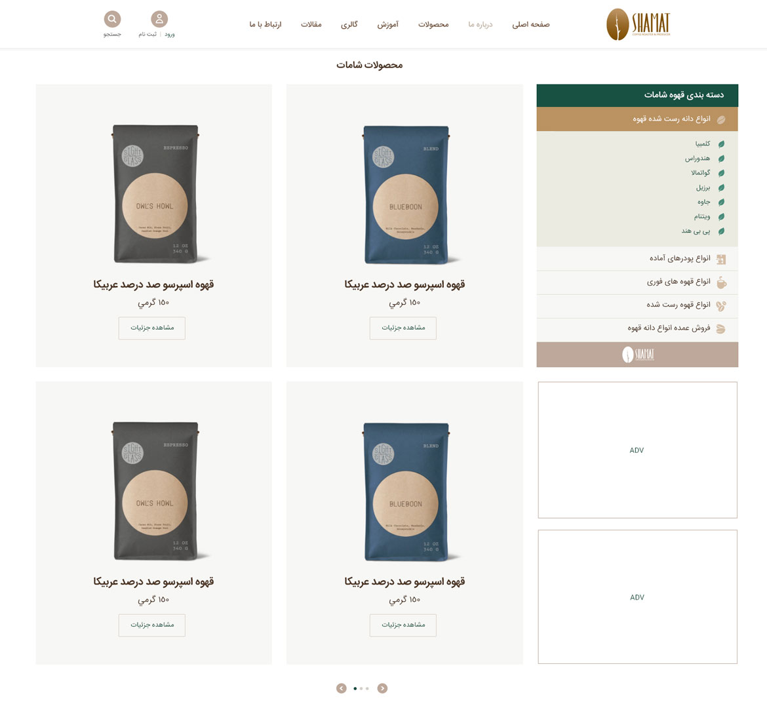The height and width of the screenshot is (721, 767).
Task: Click the top Owl's Howl coffee bag image
Action: pos(155,194)
